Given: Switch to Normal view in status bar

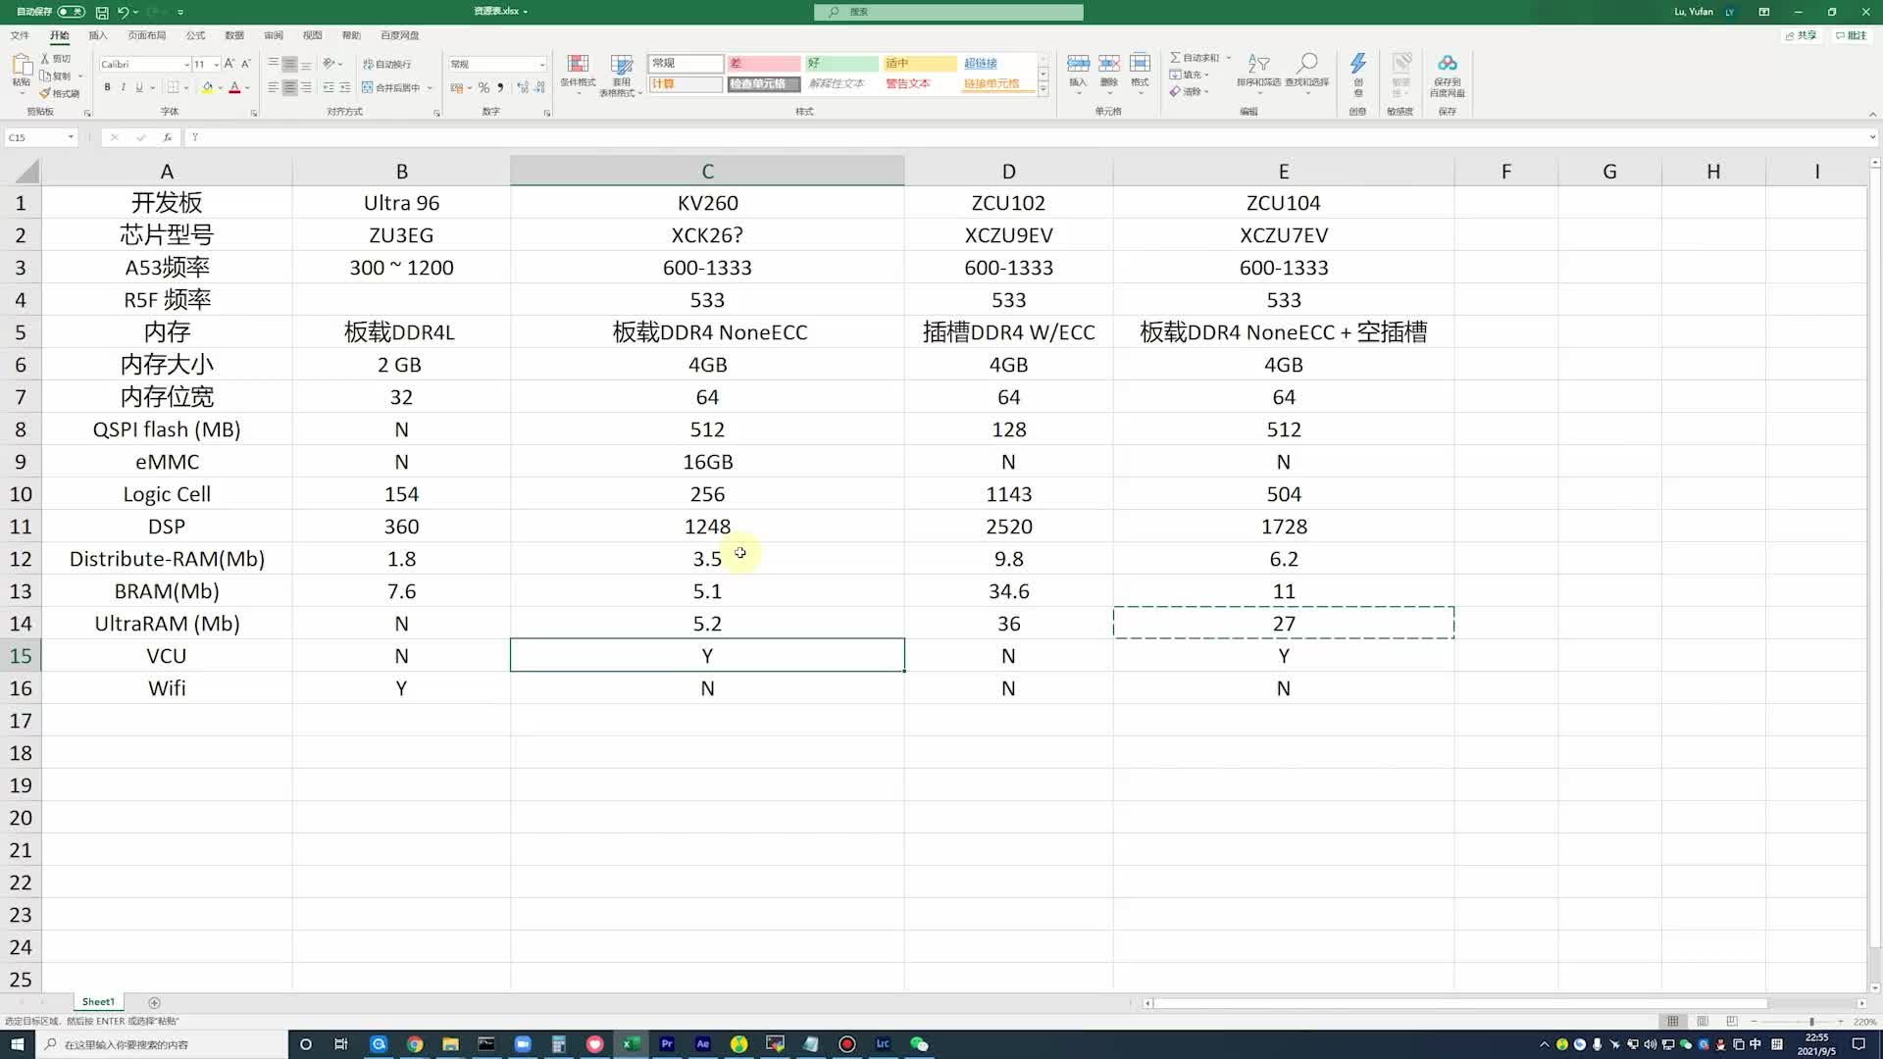Looking at the screenshot, I should 1673,1021.
